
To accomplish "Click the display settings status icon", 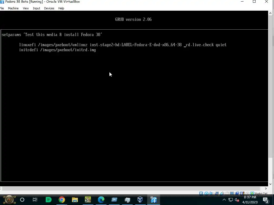I will pos(232,194).
